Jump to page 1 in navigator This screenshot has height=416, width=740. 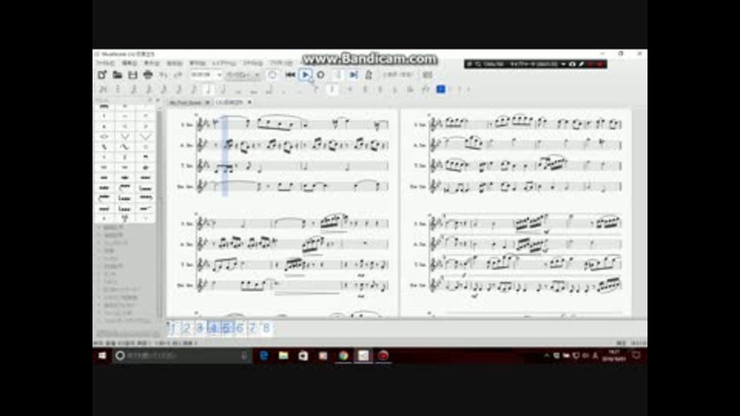pos(173,328)
